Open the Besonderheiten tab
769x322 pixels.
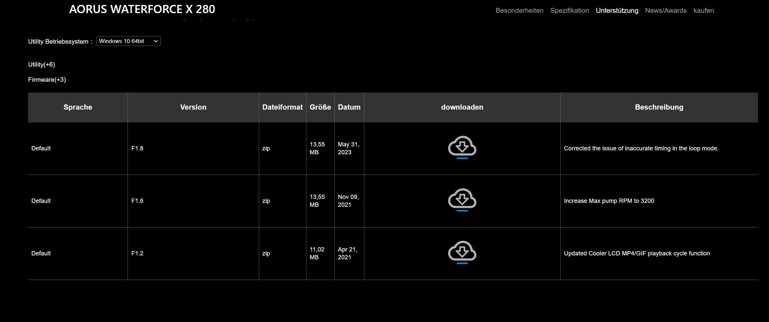pyautogui.click(x=519, y=11)
